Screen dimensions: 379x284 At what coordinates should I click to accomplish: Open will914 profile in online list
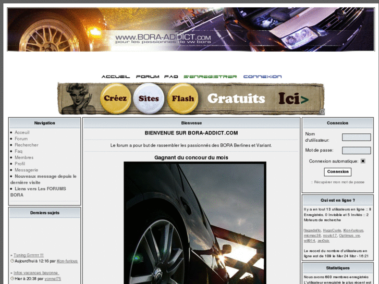pyautogui.click(x=309, y=241)
